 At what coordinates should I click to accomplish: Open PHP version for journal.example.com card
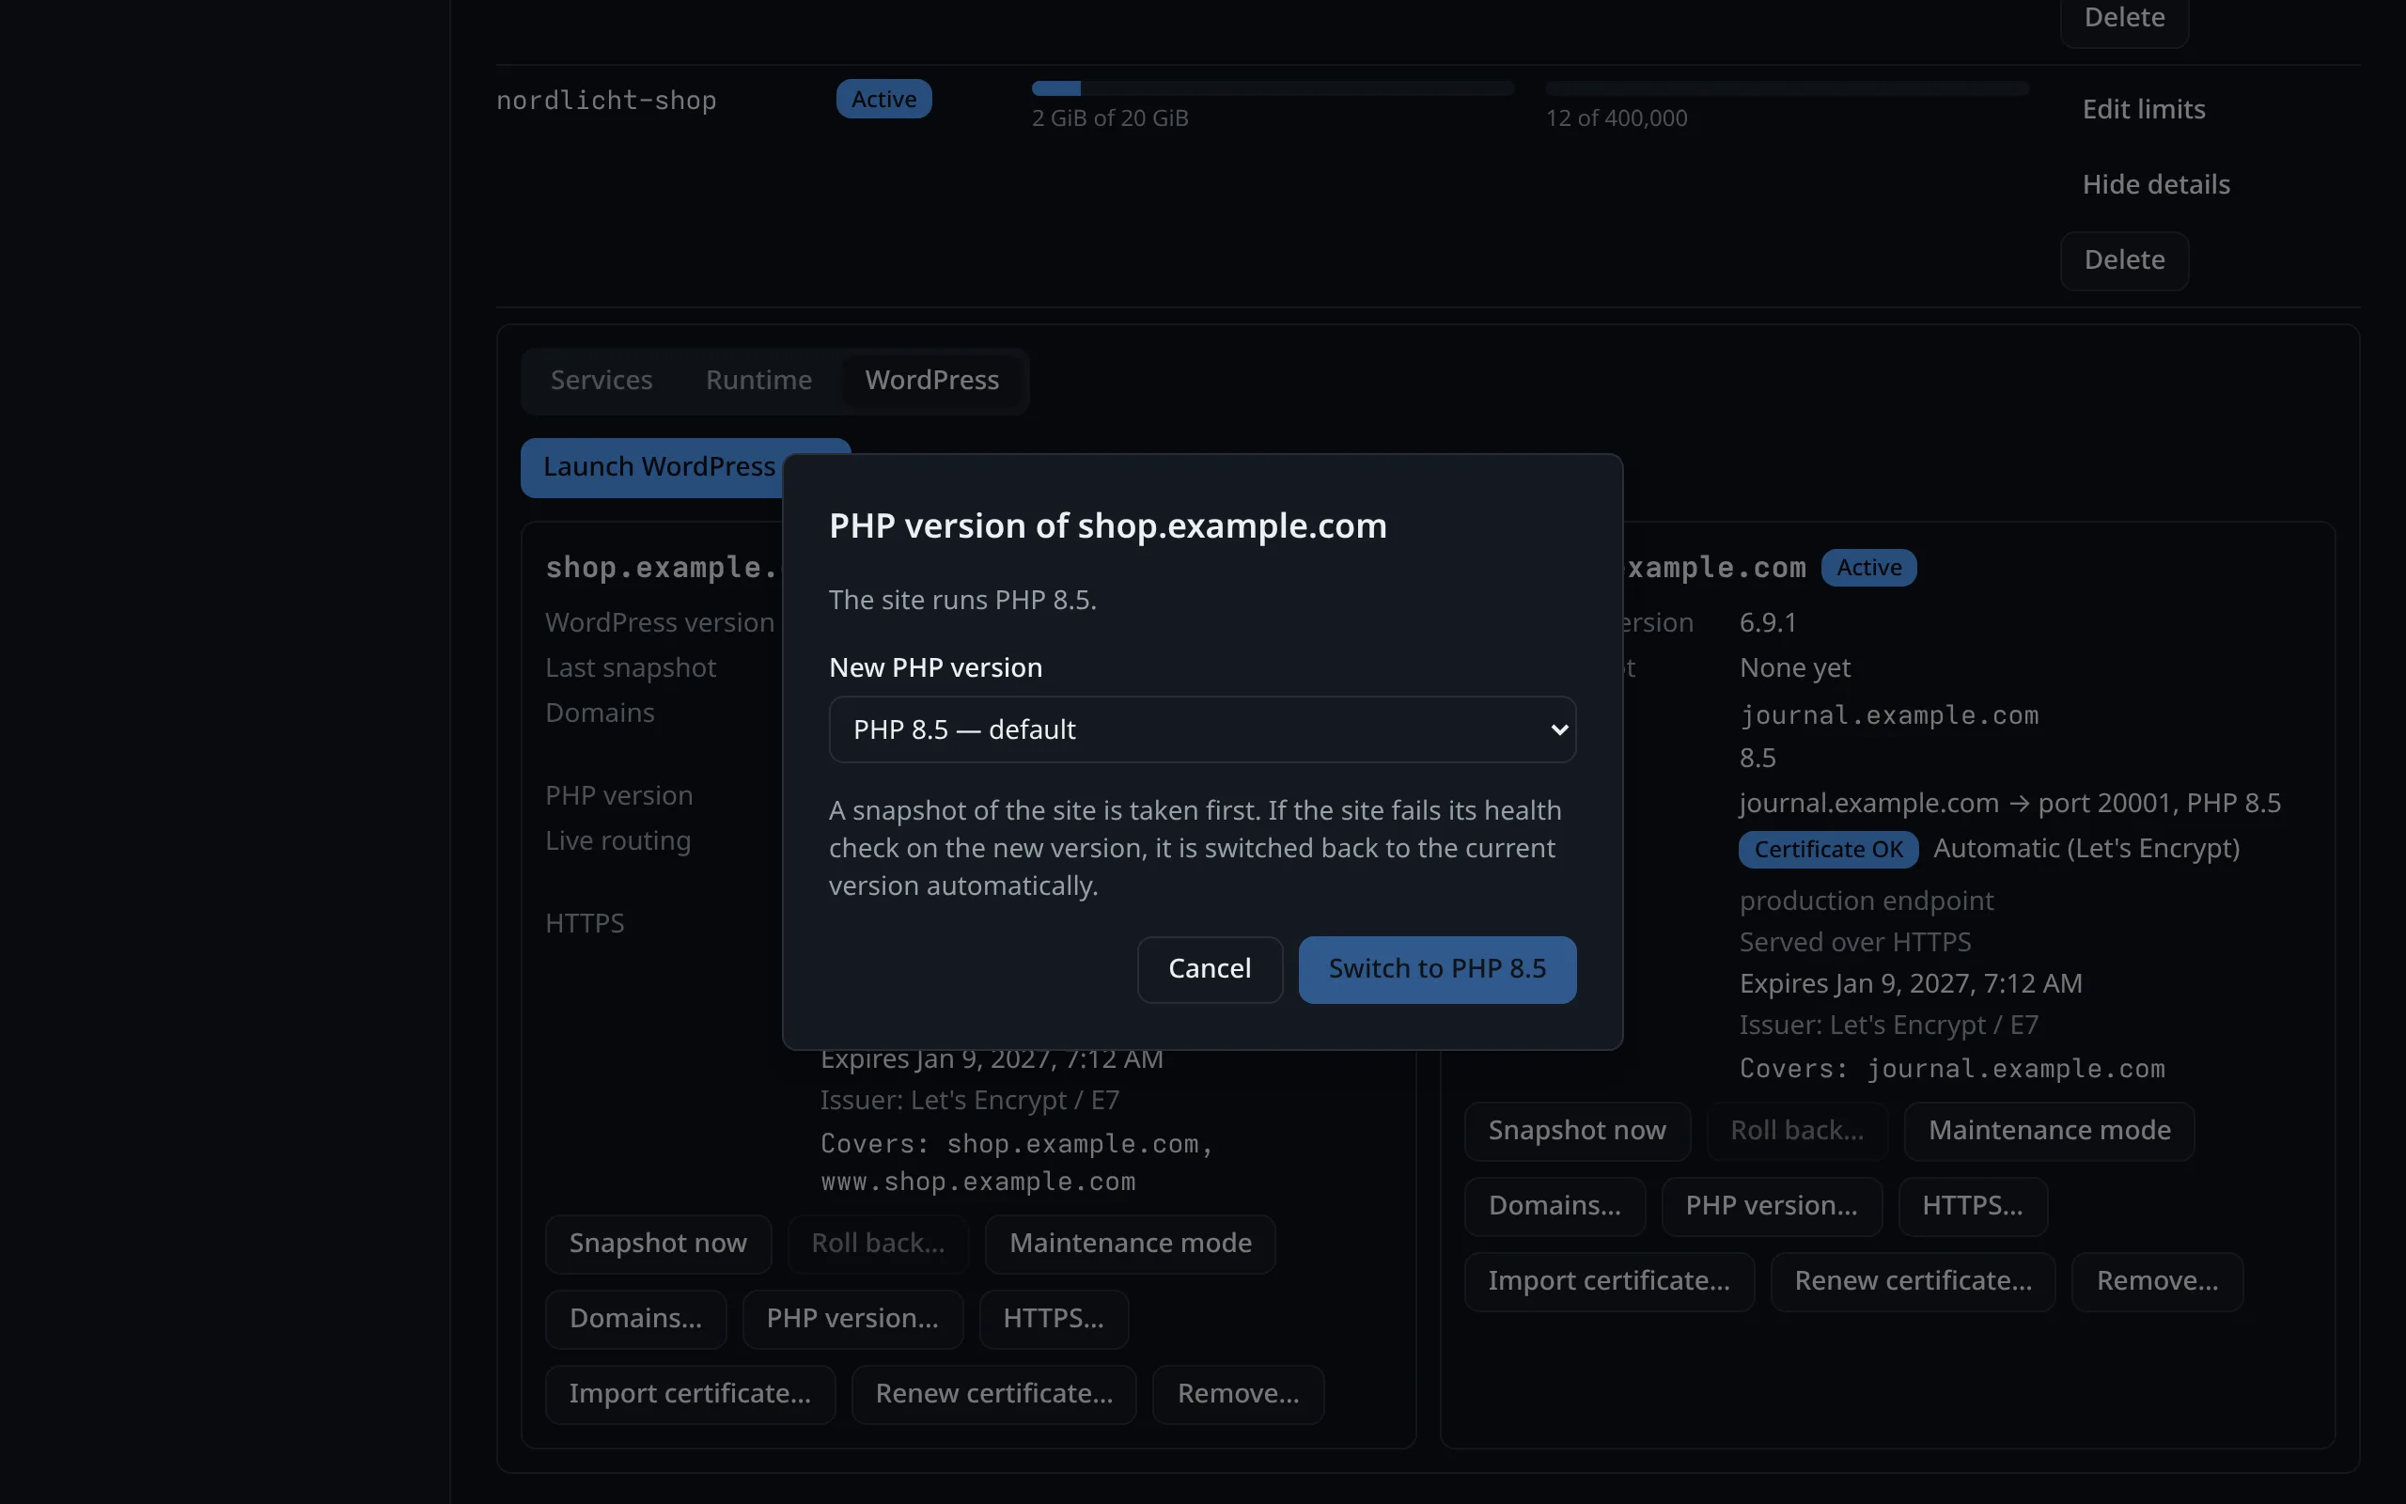(x=1772, y=1206)
